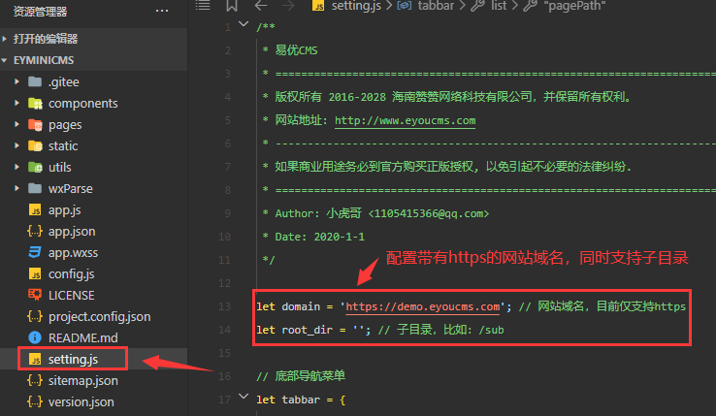Click the JS icon beside config.js
Viewport: 716px width, 416px height.
[35, 273]
